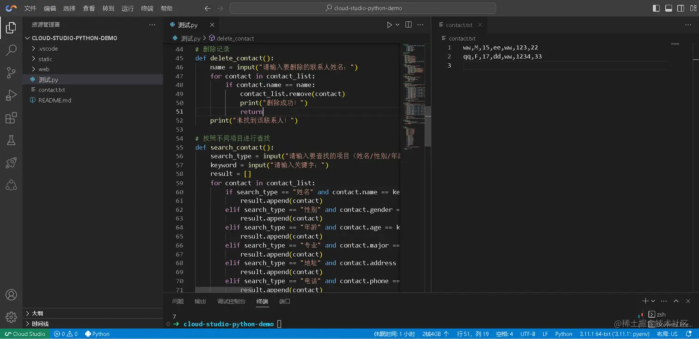Image resolution: width=699 pixels, height=339 pixels.
Task: Open the 查看 menu
Action: click(x=89, y=8)
